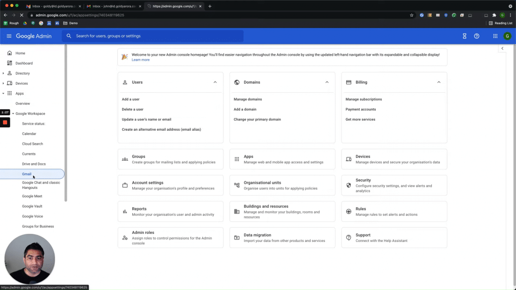Click the Google Admin logo
The height and width of the screenshot is (290, 516).
[x=34, y=36]
